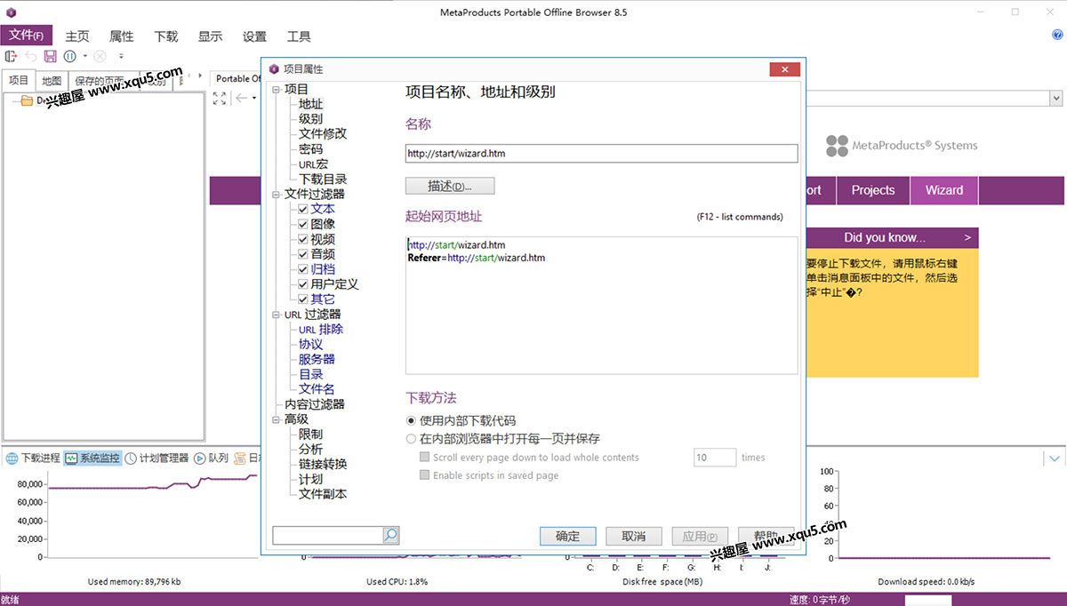
Task: Click the 取消 button
Action: 634,536
